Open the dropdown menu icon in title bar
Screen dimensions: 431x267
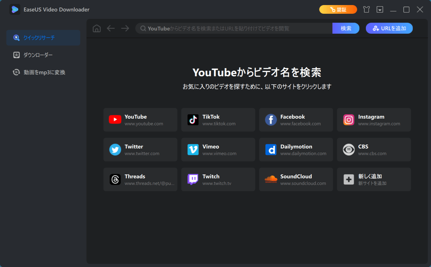(380, 10)
